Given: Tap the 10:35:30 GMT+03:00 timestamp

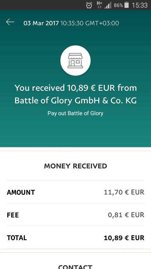Looking at the screenshot, I should click(x=89, y=23).
